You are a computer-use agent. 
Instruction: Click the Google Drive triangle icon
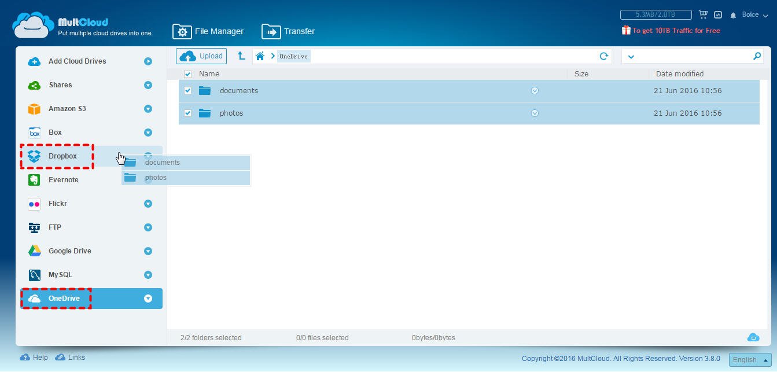(34, 251)
